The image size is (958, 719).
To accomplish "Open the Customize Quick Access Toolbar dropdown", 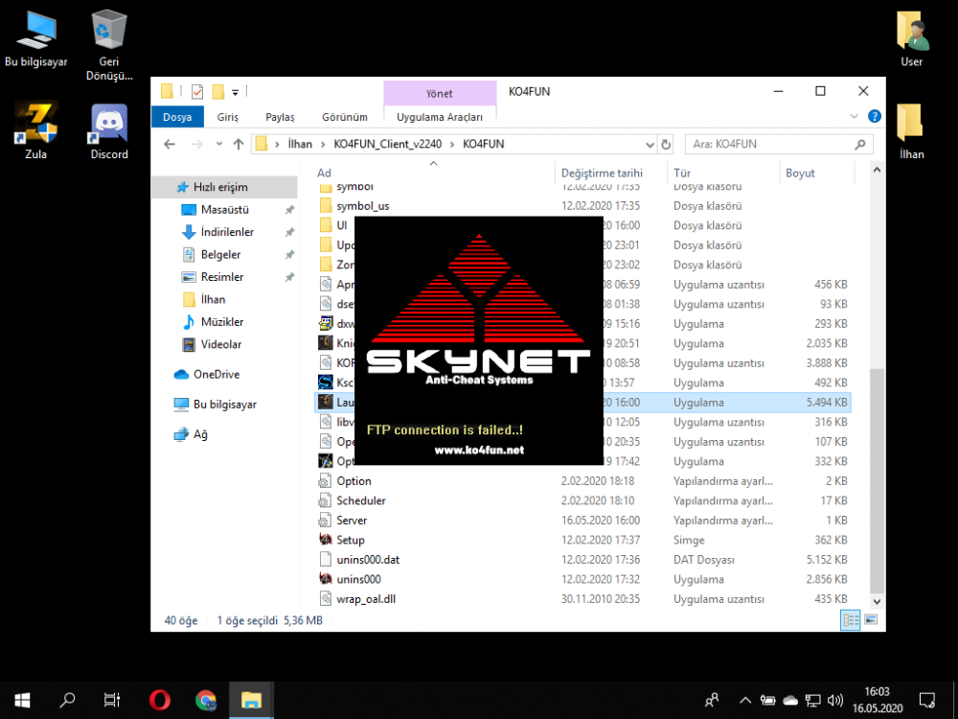I will click(x=236, y=92).
